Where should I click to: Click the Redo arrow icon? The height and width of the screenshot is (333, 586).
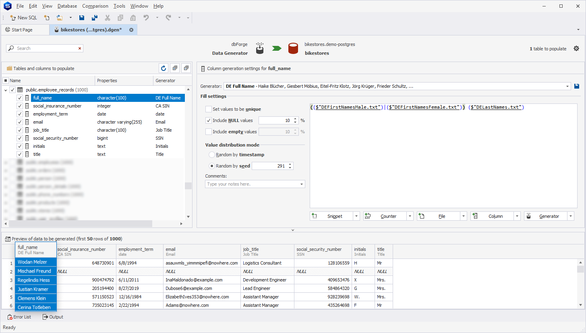[x=168, y=18]
